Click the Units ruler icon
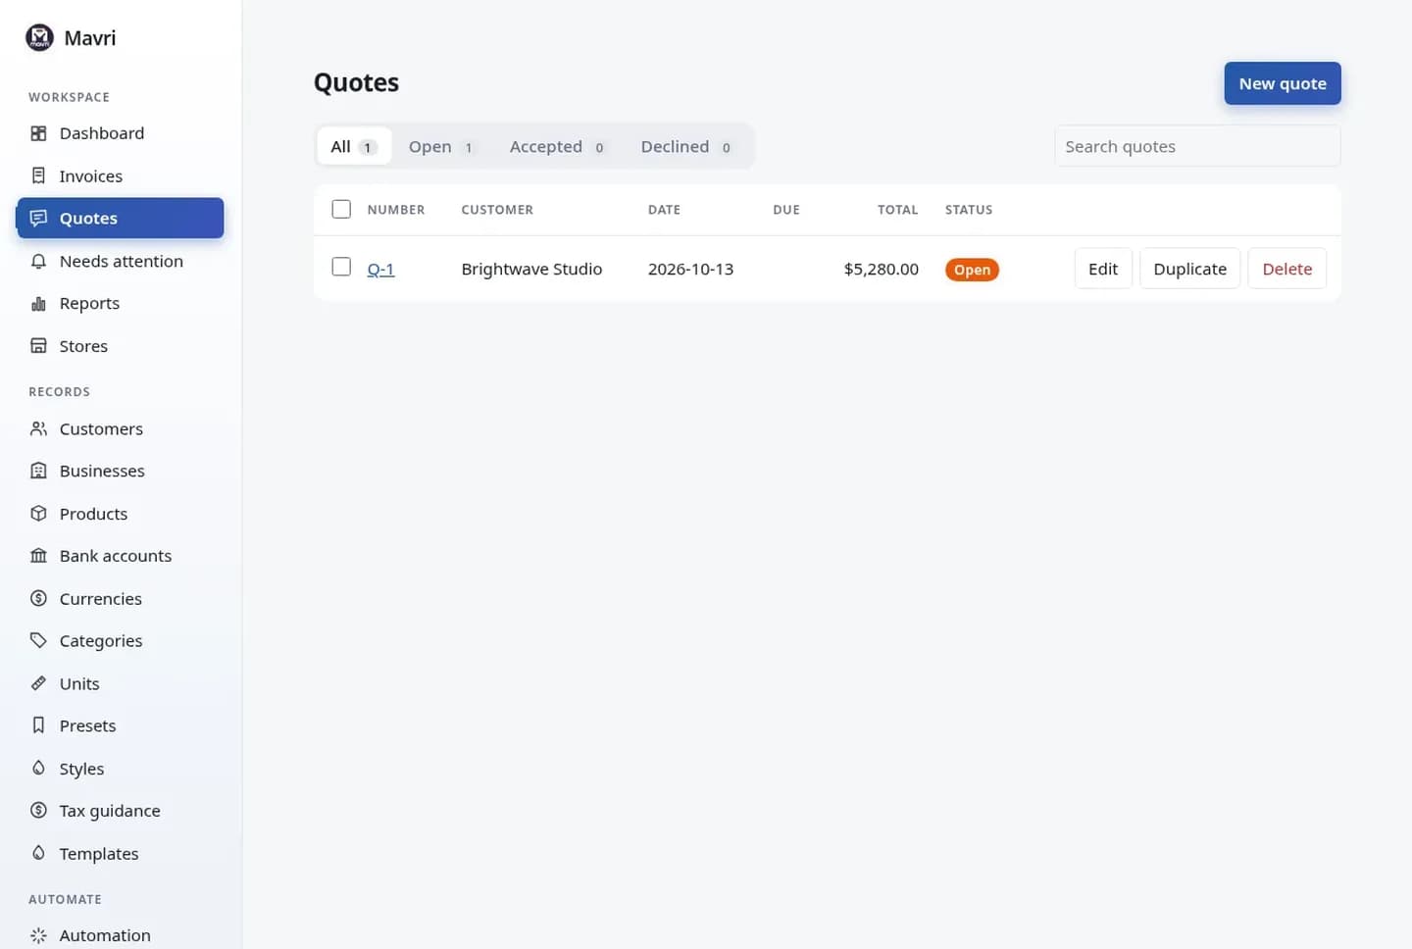Viewport: 1412px width, 949px height. tap(38, 683)
